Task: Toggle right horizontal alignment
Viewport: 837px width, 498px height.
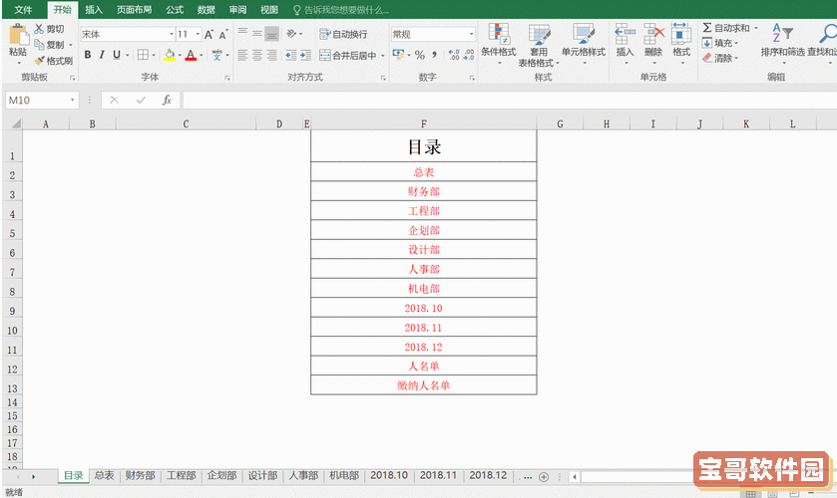Action: (271, 55)
